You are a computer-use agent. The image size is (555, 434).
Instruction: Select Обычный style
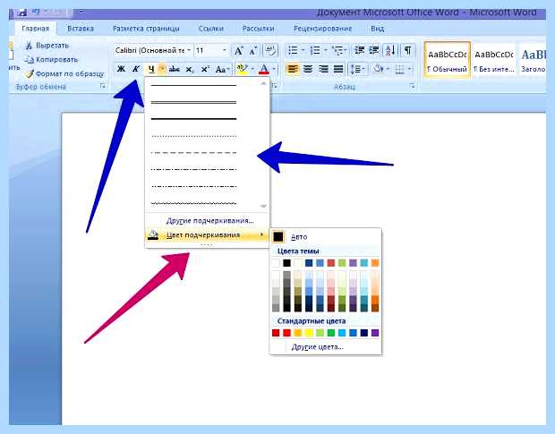(x=447, y=60)
